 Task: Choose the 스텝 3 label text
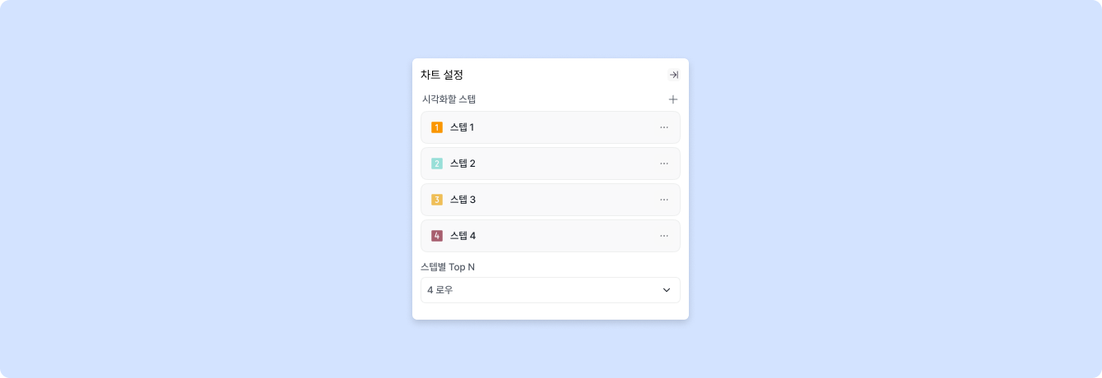[463, 200]
